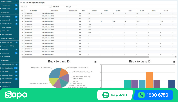Image resolution: width=178 pixels, height=102 pixels.
Task: Click sort arrow icon in Mã sản phẩm header
Action: pyautogui.click(x=25, y=10)
